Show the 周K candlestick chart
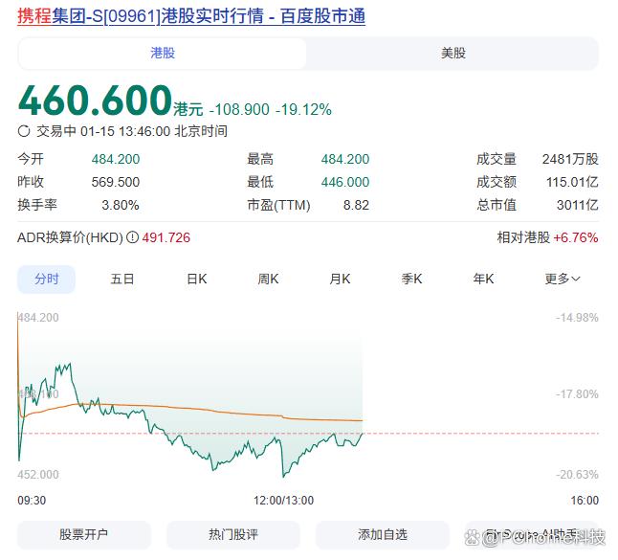The image size is (618, 560). (x=268, y=279)
